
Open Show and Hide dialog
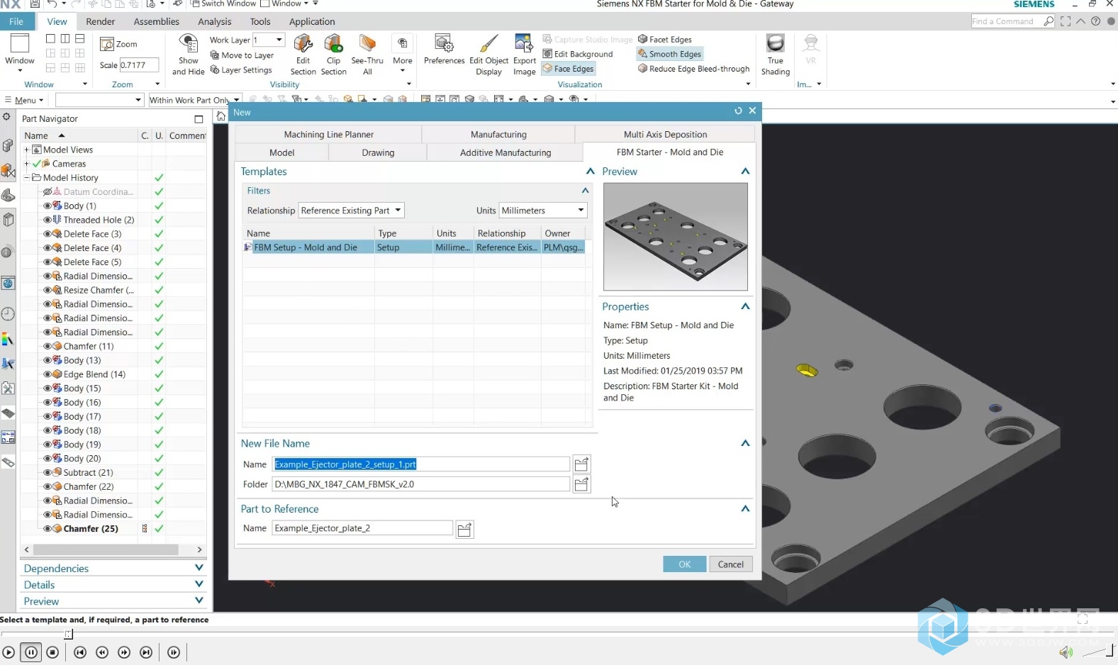189,55
